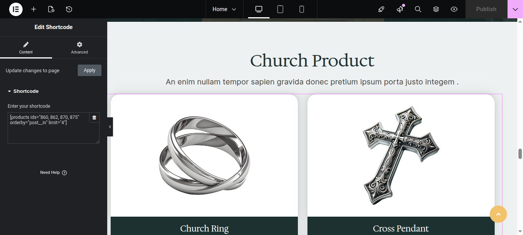Open the Structure layers icon
Screen dimensions: 523x235
pyautogui.click(x=436, y=9)
